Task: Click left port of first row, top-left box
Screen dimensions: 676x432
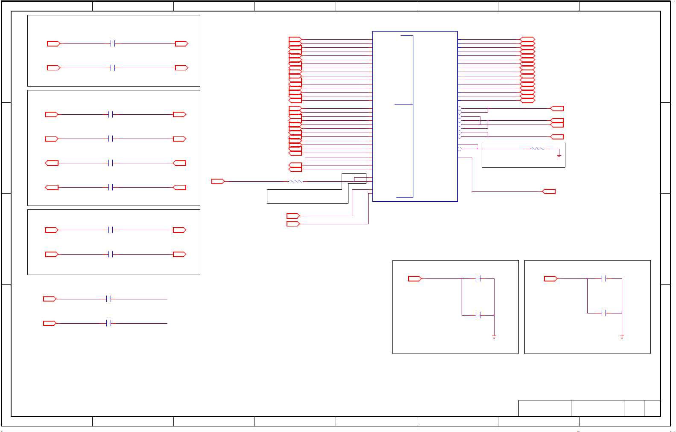Action: click(54, 43)
